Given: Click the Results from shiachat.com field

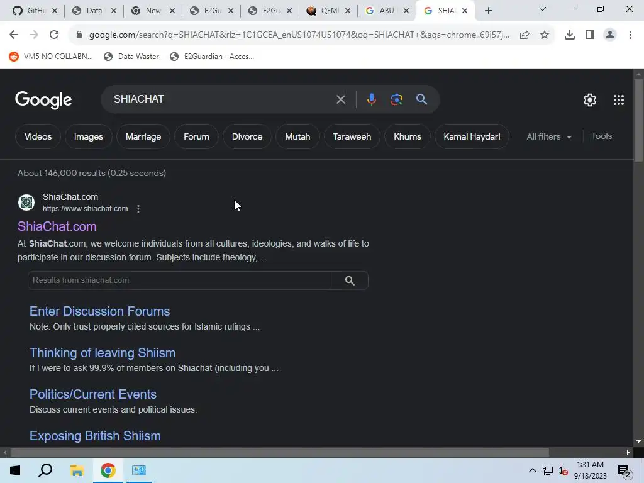Looking at the screenshot, I should pos(179,280).
